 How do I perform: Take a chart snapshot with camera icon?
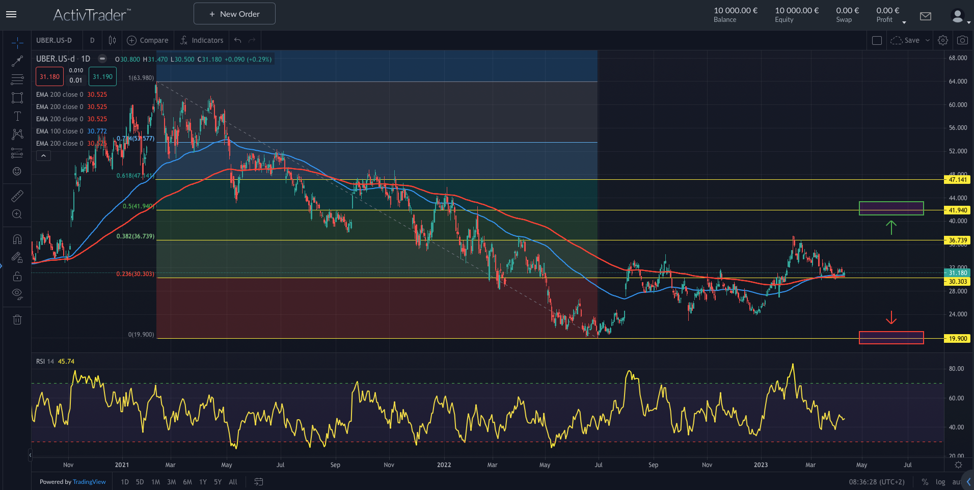962,40
